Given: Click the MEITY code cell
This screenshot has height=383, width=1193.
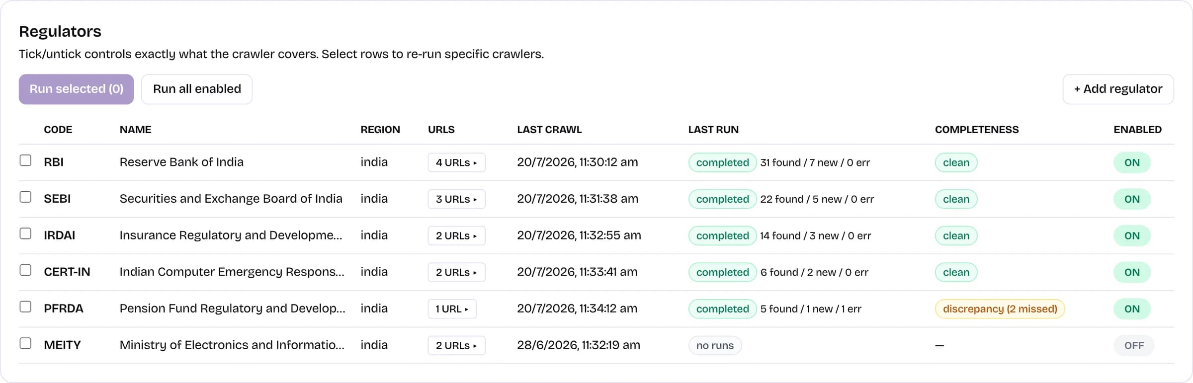Looking at the screenshot, I should click(62, 345).
